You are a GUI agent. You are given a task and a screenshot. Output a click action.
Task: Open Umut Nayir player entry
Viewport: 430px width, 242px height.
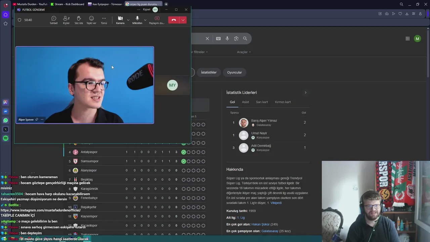268,135
